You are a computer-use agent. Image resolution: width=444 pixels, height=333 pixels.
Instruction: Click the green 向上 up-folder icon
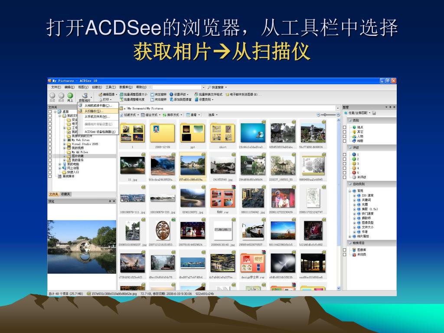click(x=70, y=95)
